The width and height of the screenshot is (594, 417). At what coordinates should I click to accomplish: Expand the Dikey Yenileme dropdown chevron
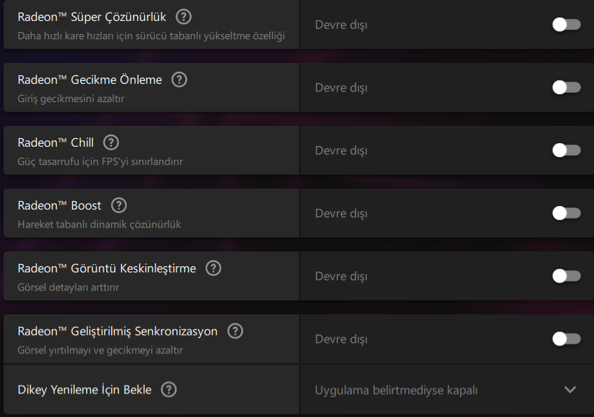(x=570, y=390)
